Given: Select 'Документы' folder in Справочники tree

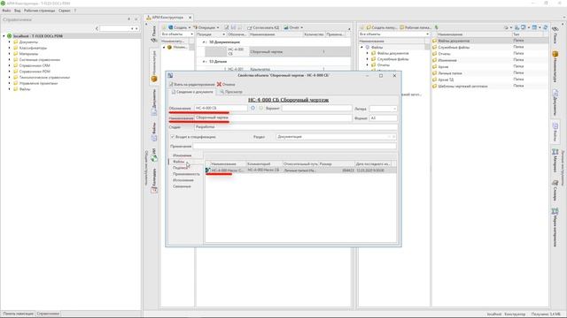Looking at the screenshot, I should coord(28,42).
